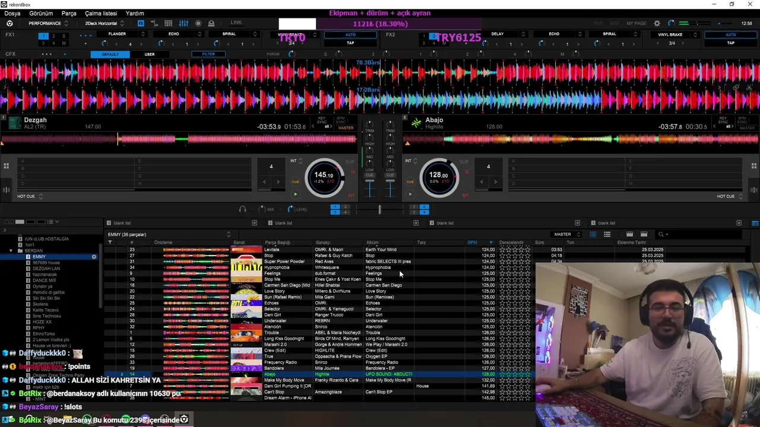Show the sampler grid icon
This screenshot has height=427, width=760.
tap(169, 23)
